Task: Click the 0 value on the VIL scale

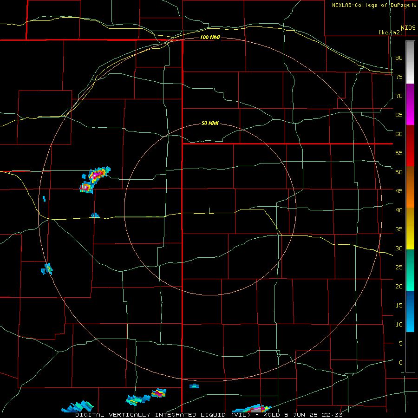Action: pos(401,363)
